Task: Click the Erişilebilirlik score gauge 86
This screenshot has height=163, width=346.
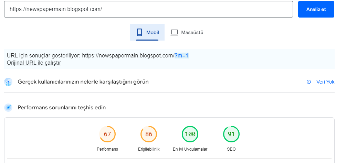Action: pyautogui.click(x=148, y=134)
